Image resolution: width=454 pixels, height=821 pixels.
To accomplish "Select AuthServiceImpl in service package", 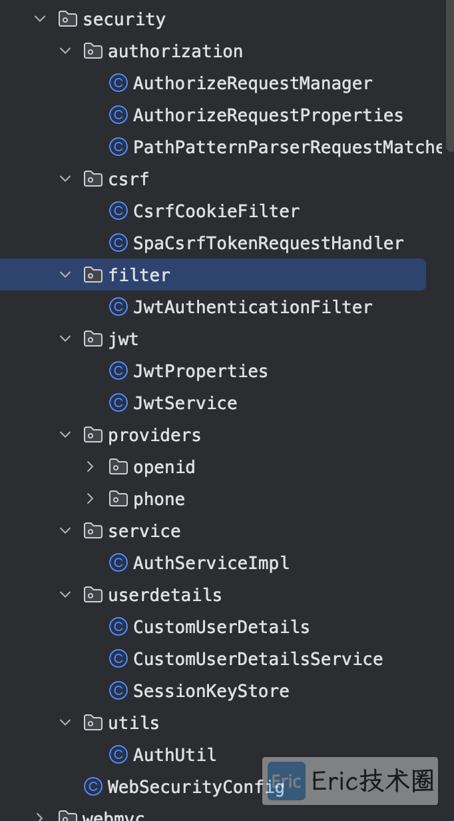I will [x=211, y=563].
